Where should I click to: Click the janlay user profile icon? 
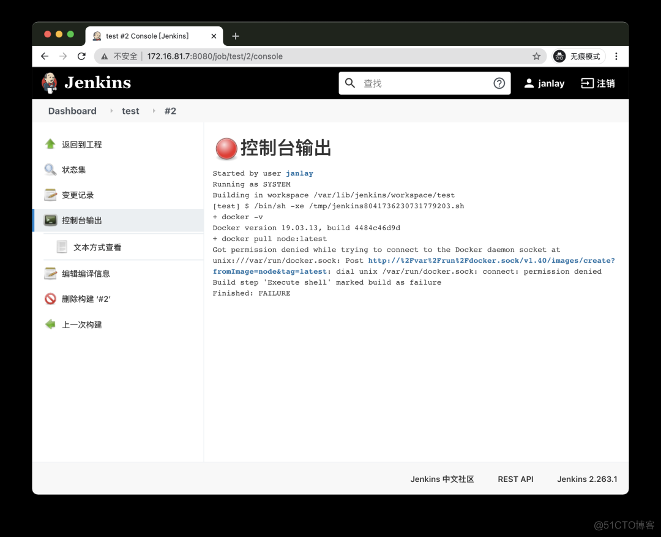click(x=529, y=83)
